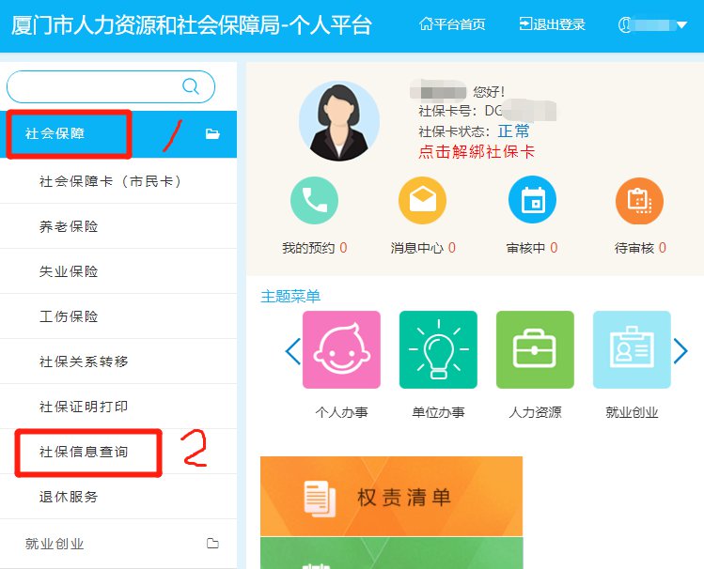Click 审核中 label
This screenshot has width=704, height=569.
click(525, 248)
